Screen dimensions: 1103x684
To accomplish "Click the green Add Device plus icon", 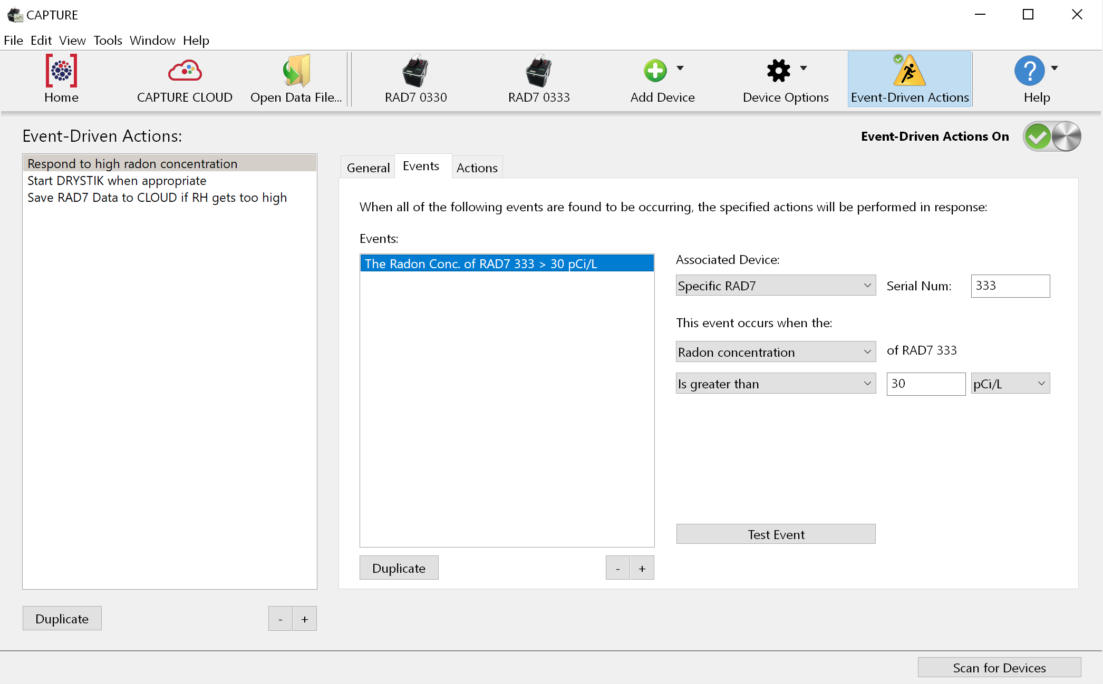I will (655, 71).
